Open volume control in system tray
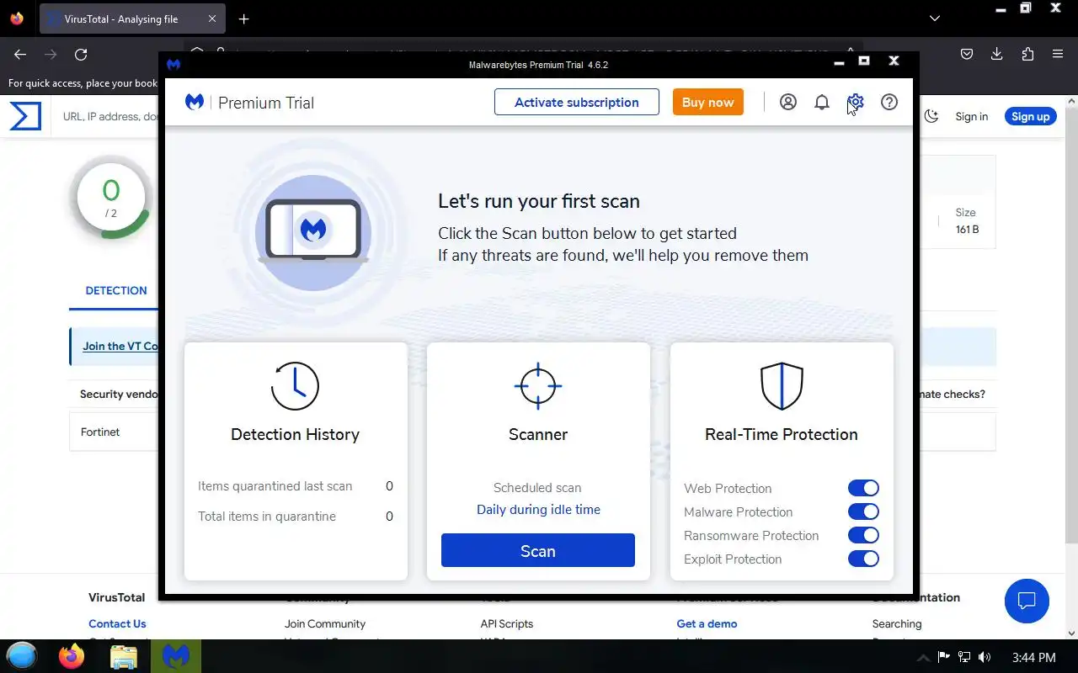 [x=985, y=657]
